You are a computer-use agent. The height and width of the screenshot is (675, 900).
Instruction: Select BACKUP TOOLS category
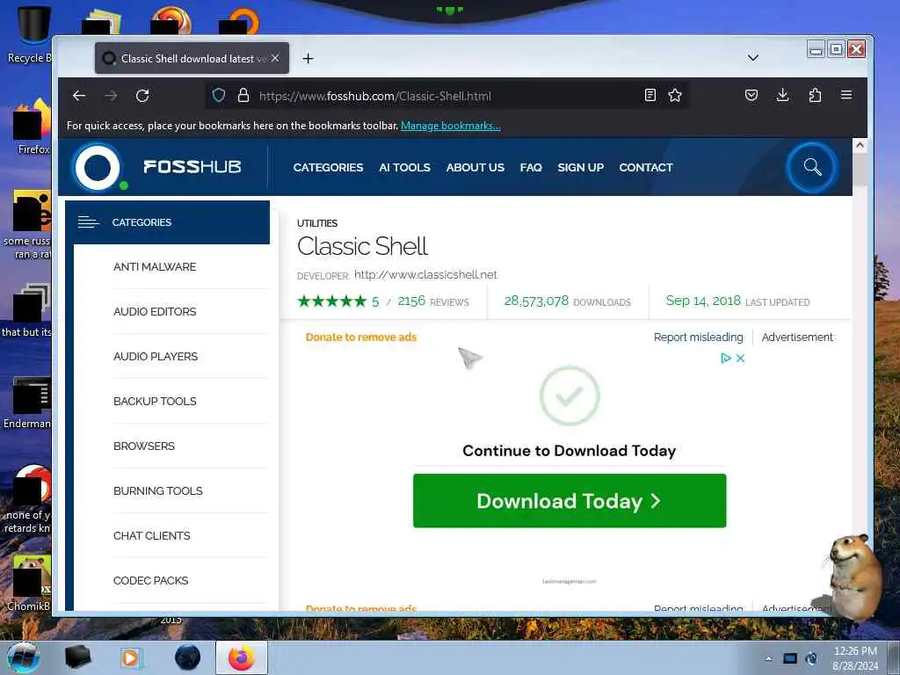[155, 401]
